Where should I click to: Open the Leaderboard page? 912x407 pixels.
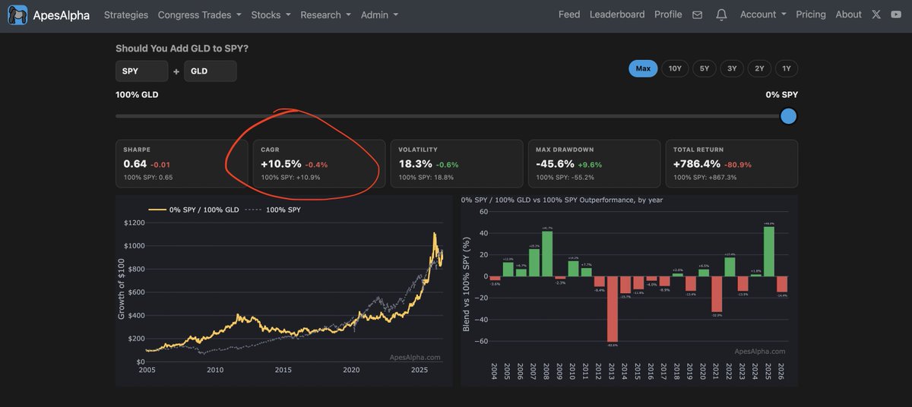pyautogui.click(x=617, y=14)
